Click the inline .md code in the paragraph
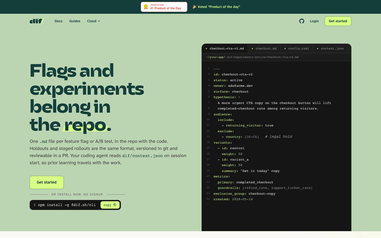This screenshot has width=381, height=238. [x=43, y=141]
